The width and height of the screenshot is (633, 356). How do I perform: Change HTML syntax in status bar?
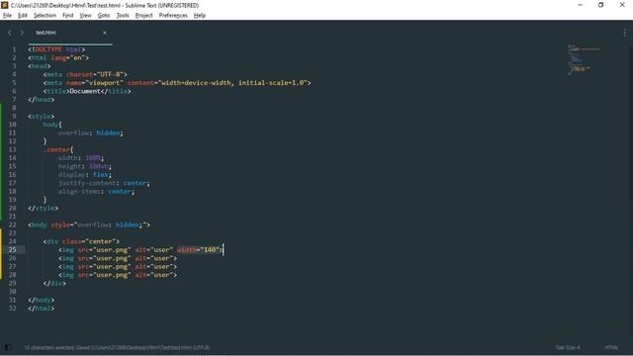611,347
